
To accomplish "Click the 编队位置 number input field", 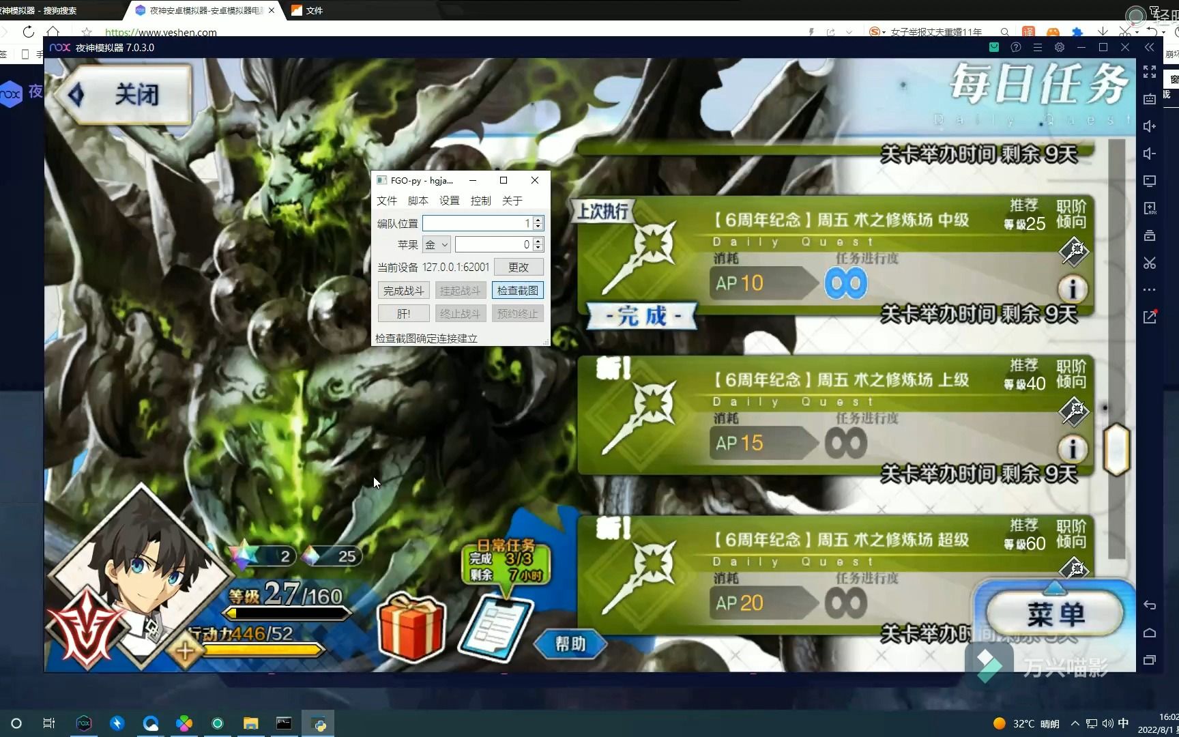I will (x=477, y=223).
